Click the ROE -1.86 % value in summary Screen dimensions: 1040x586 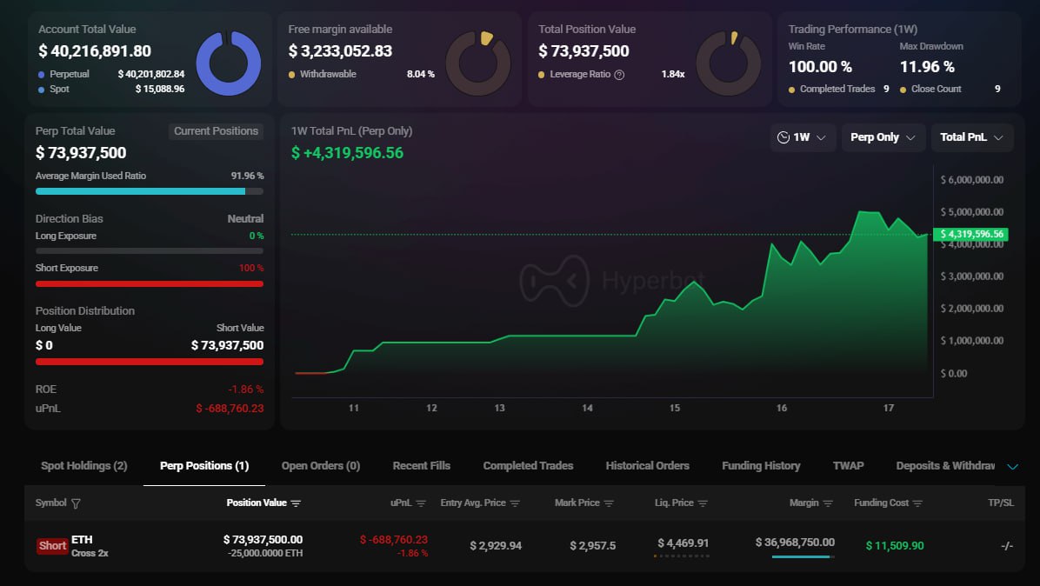pyautogui.click(x=246, y=390)
